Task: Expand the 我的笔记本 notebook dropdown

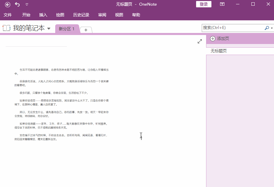Action: tap(49, 29)
